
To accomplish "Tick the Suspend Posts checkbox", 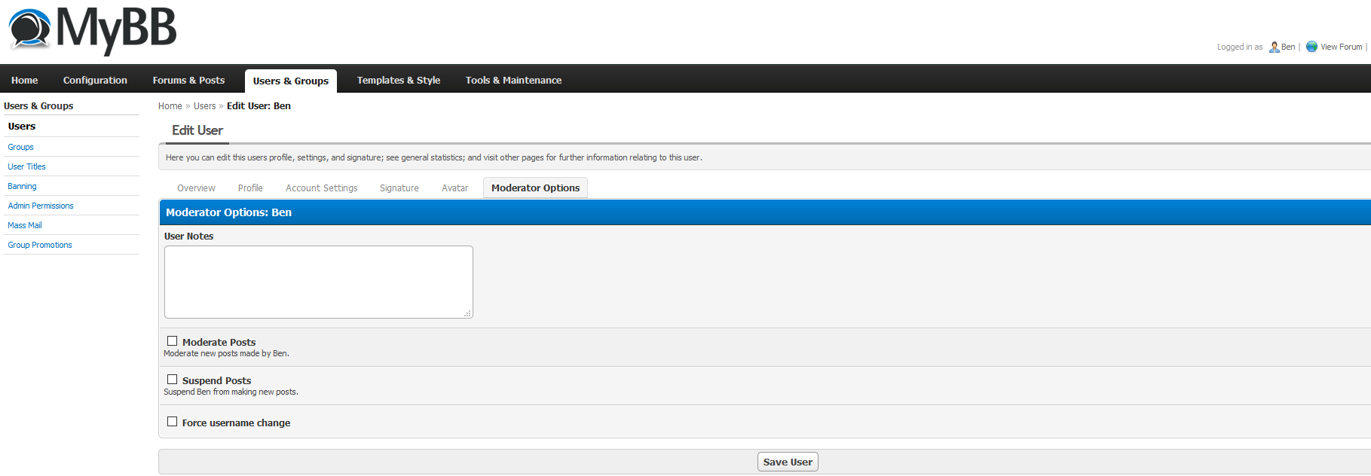I will coord(172,380).
